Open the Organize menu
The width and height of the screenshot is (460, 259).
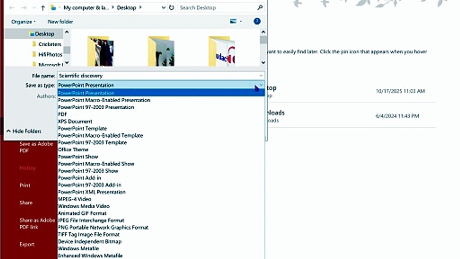pos(23,22)
